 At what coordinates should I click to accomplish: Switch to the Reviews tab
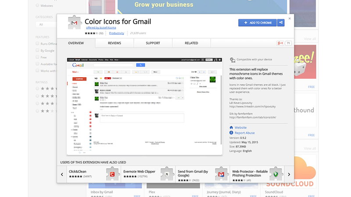[x=115, y=43]
